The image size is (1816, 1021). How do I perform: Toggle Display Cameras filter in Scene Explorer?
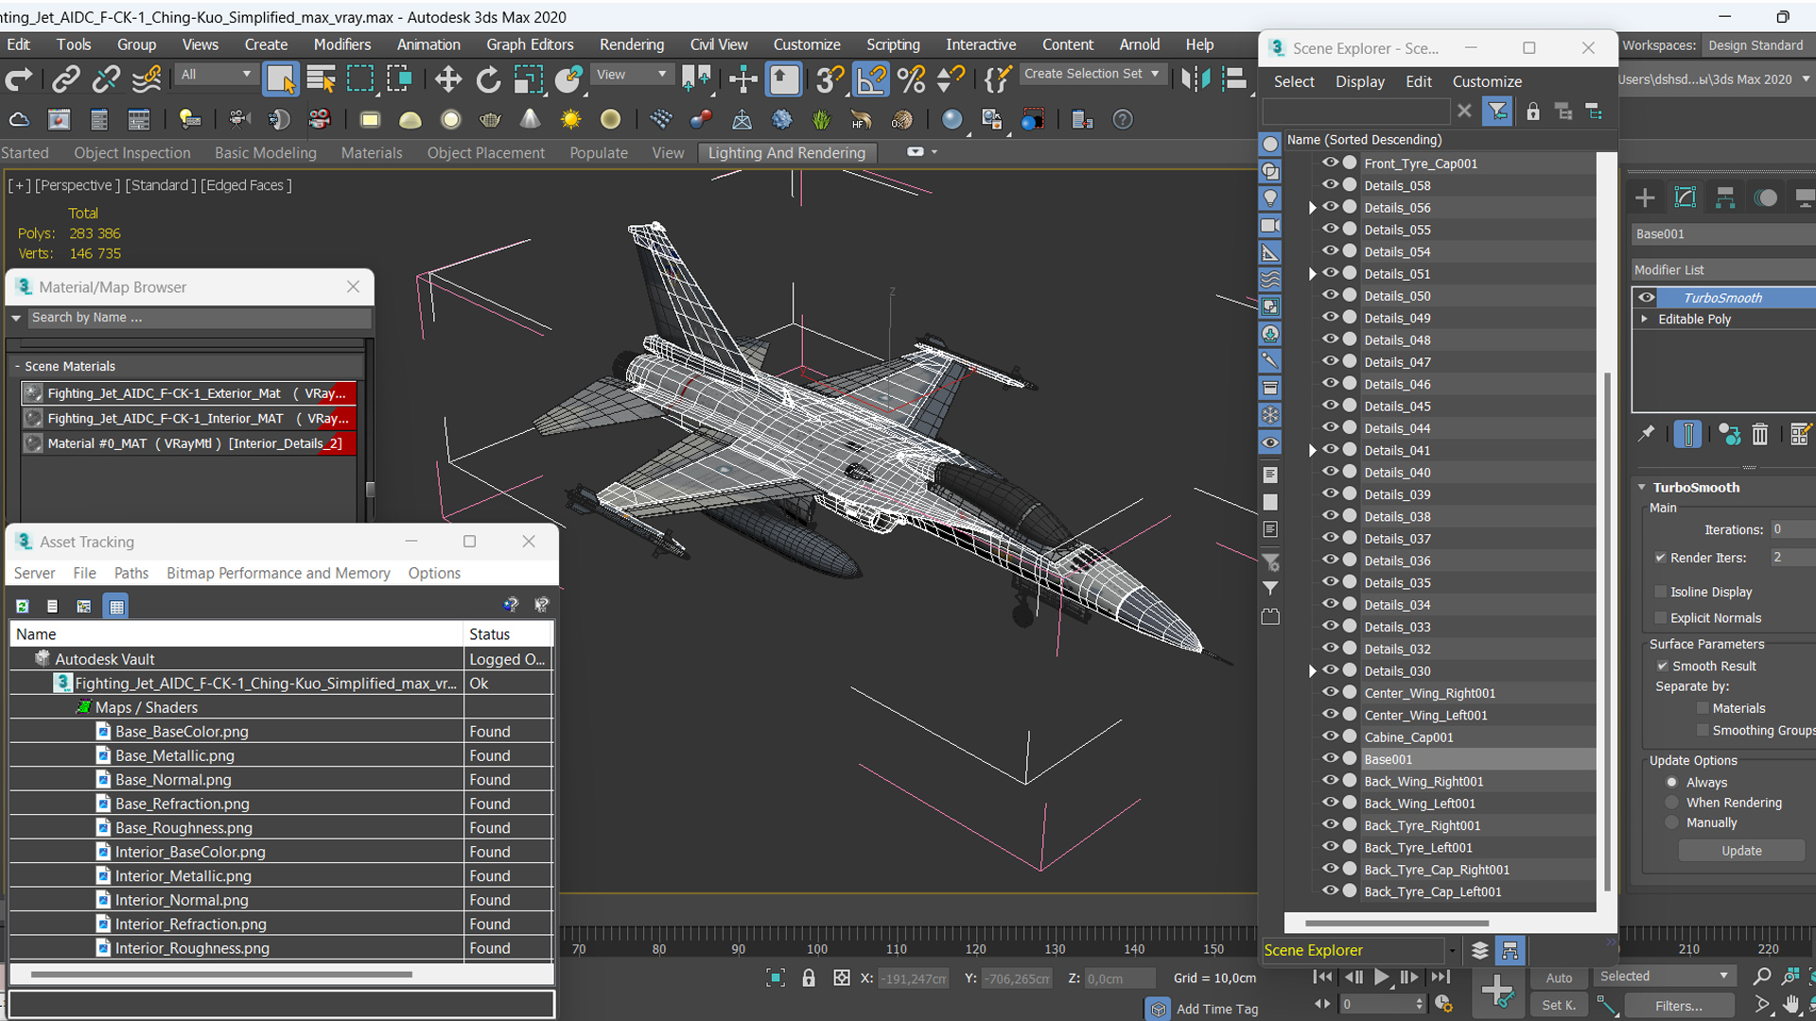1270,225
